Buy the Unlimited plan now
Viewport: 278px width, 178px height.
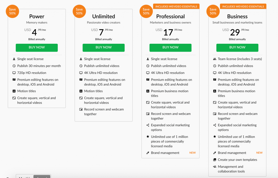click(x=103, y=48)
